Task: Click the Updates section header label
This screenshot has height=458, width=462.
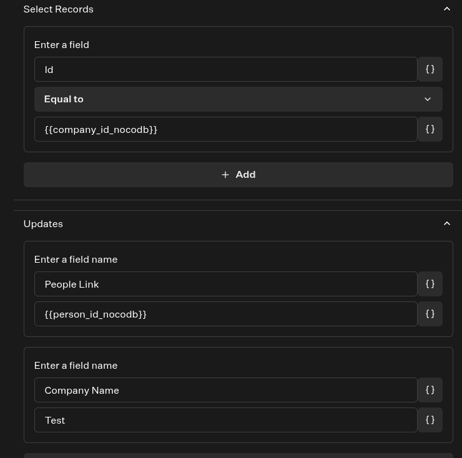Action: pos(43,223)
